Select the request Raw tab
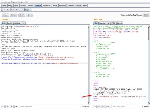The image size is (150, 109). tap(4, 23)
